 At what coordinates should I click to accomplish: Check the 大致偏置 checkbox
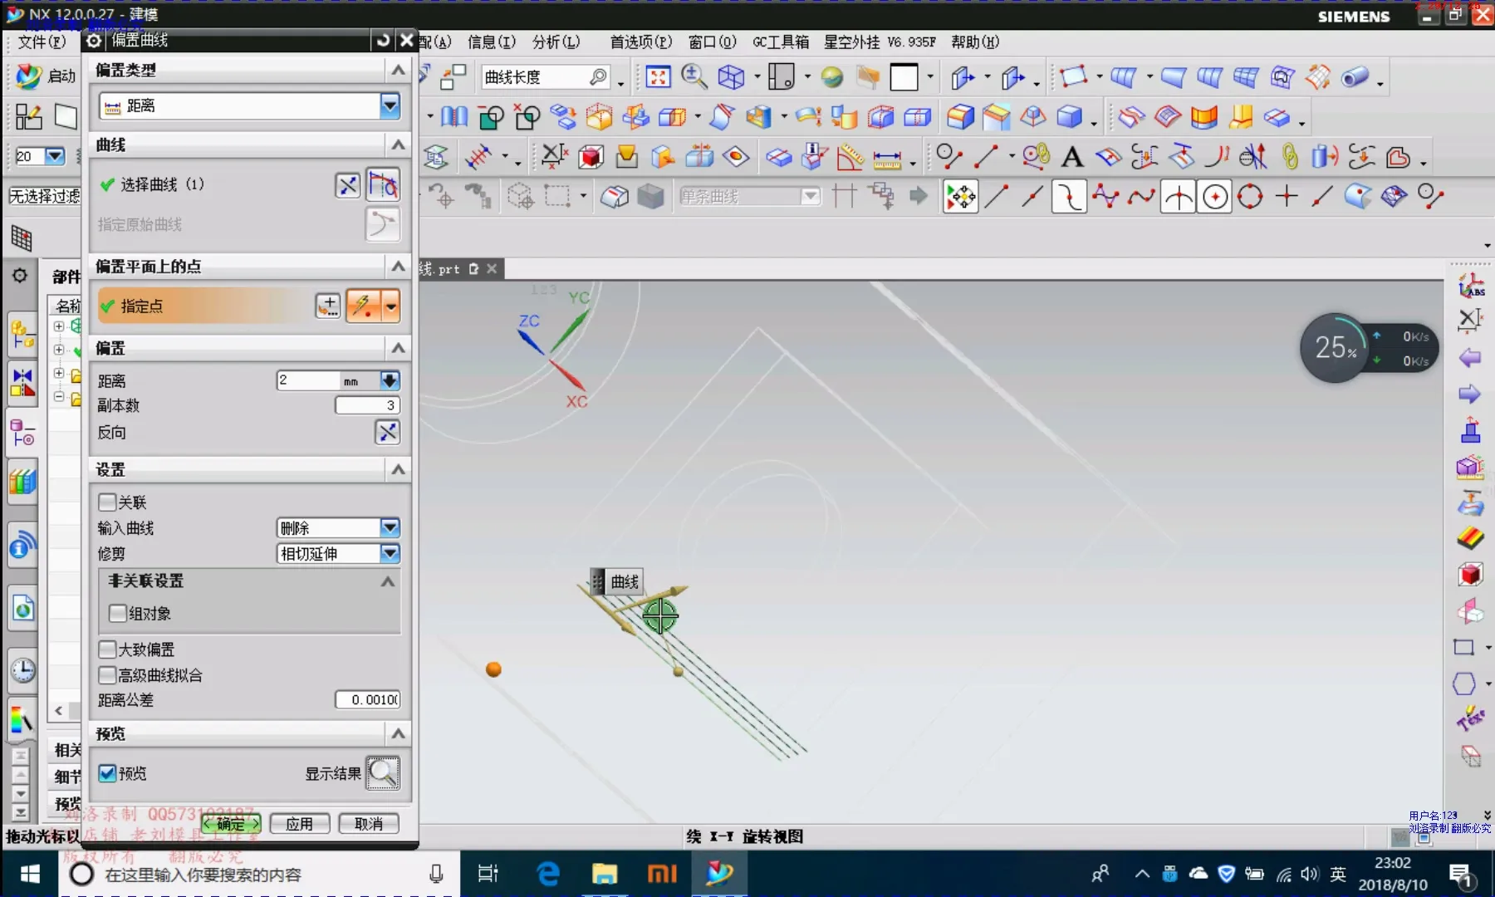coord(107,649)
